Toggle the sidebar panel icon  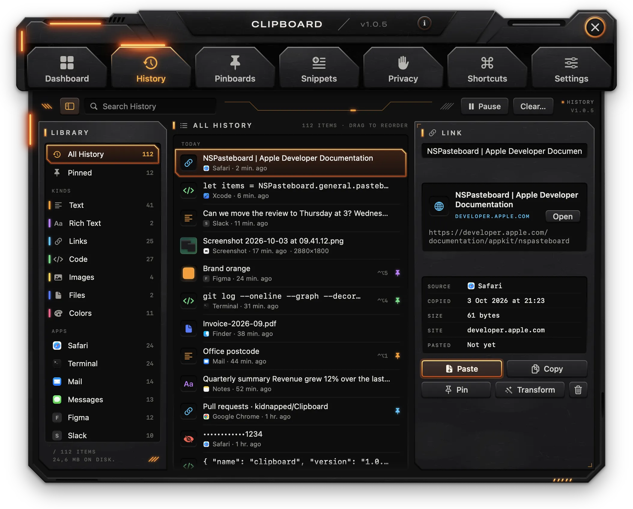pos(70,106)
